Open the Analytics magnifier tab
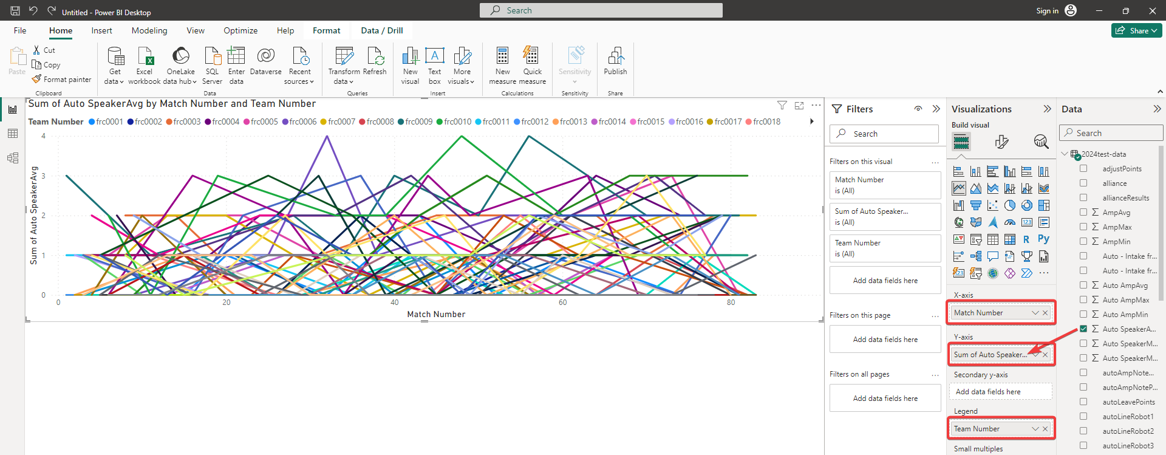Viewport: 1166px width, 455px height. [1041, 142]
